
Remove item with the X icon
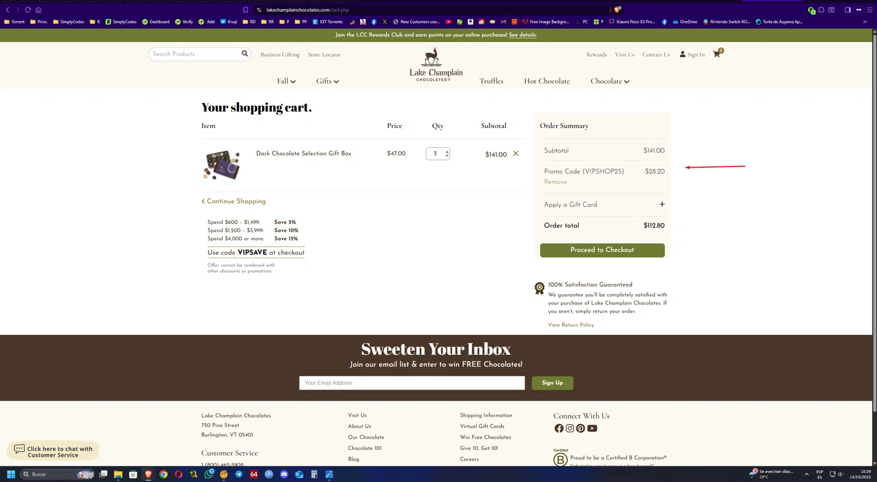pos(516,154)
